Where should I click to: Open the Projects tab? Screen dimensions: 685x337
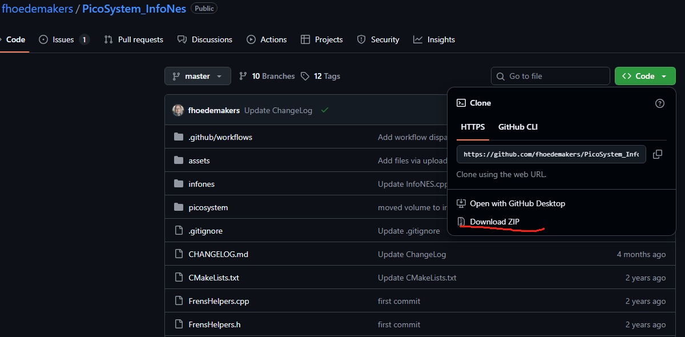[x=321, y=39]
